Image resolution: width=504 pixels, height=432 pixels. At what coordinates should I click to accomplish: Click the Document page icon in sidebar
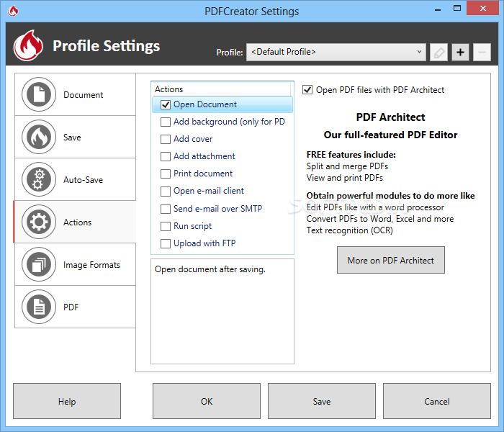[39, 94]
